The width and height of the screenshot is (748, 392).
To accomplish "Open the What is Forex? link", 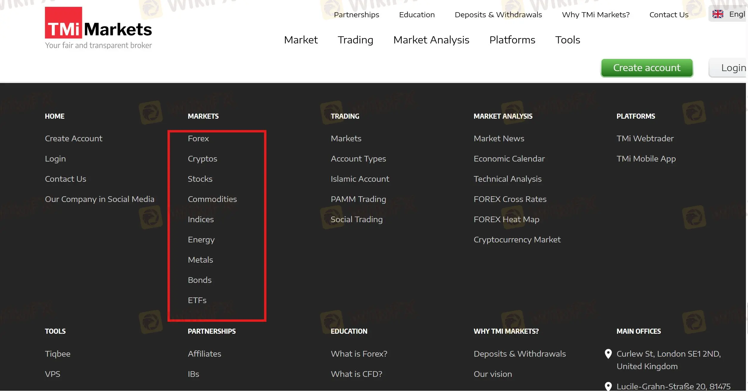I will click(359, 354).
